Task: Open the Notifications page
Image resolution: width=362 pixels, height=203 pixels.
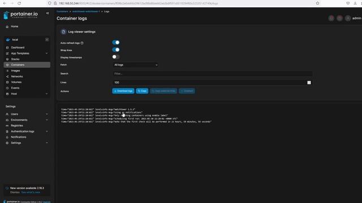Action: coord(19,137)
